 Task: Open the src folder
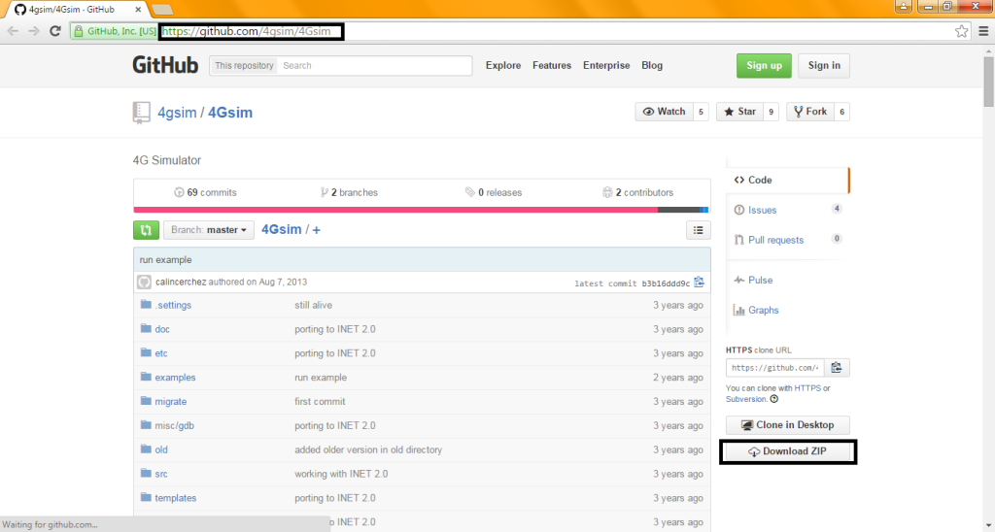tap(161, 474)
